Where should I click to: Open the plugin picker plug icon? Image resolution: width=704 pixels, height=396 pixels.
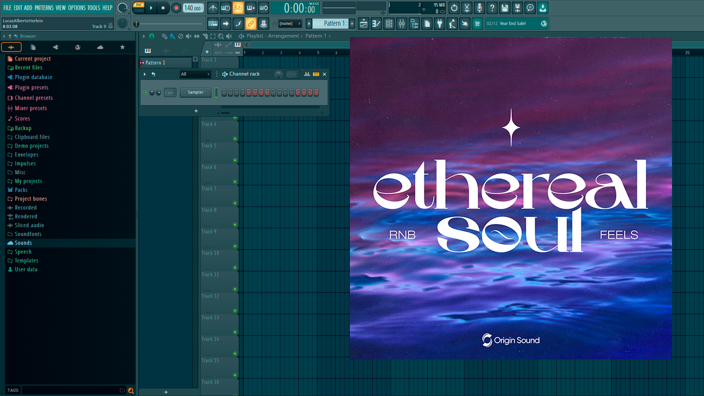(440, 23)
